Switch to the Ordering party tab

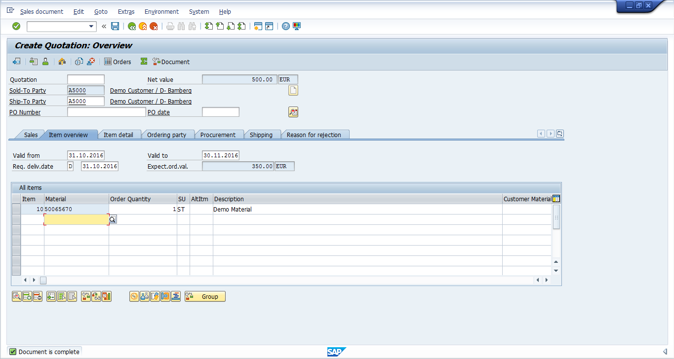[167, 135]
